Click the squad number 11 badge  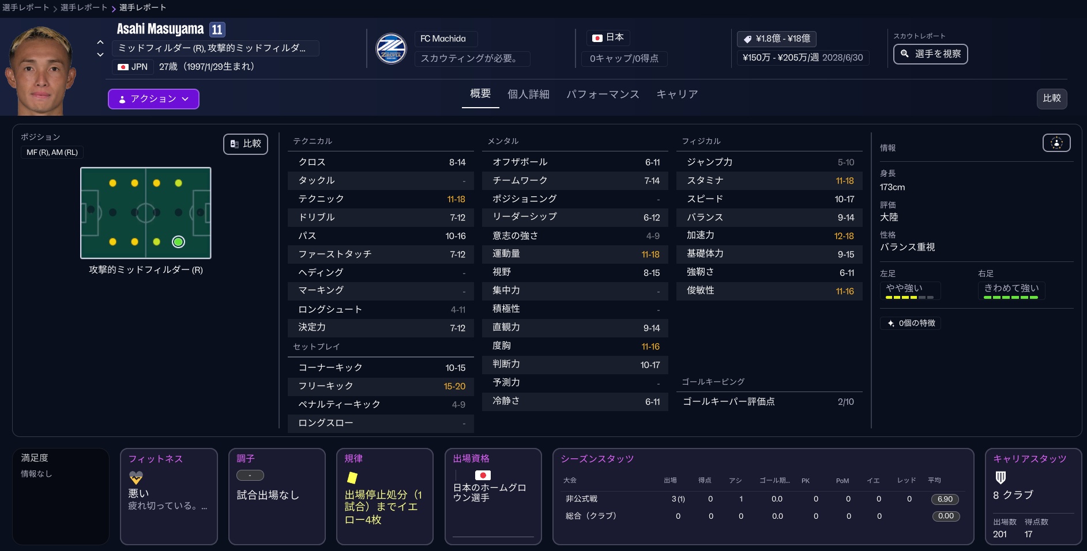pos(217,29)
